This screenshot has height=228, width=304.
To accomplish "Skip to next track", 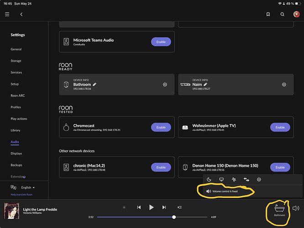I will coord(164,207).
